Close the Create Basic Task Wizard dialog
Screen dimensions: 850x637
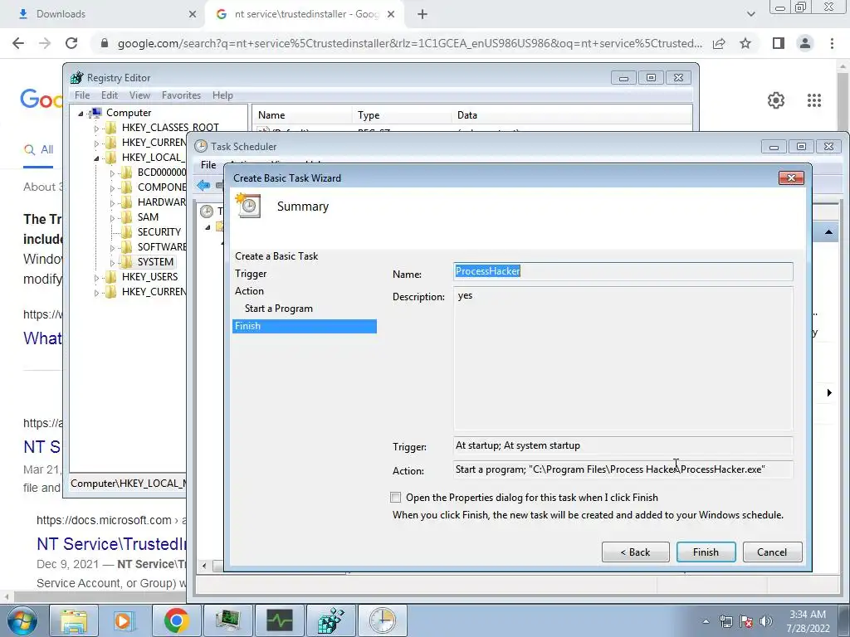click(791, 178)
